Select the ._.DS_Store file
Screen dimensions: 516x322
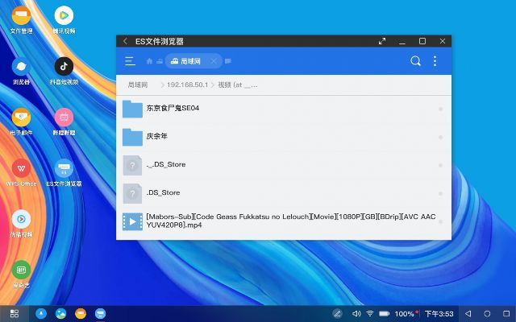click(x=165, y=165)
